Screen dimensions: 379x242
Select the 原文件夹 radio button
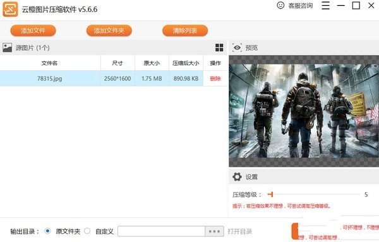click(x=47, y=231)
